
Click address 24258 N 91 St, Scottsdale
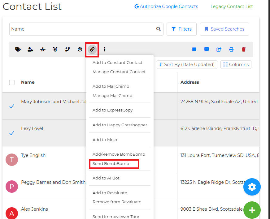tap(220, 102)
